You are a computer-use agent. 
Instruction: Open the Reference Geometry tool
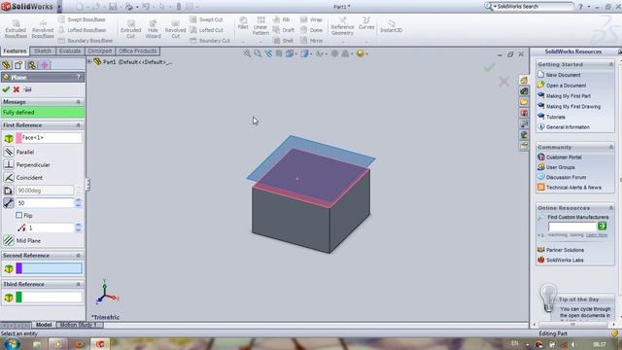click(x=342, y=26)
